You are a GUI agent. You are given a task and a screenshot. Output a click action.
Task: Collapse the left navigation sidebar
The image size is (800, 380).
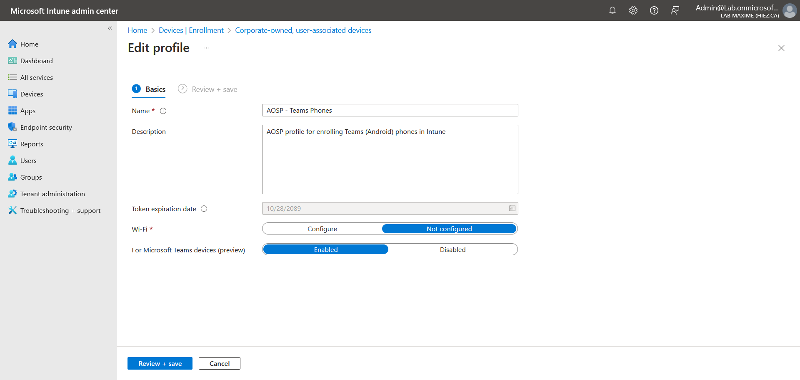[110, 28]
